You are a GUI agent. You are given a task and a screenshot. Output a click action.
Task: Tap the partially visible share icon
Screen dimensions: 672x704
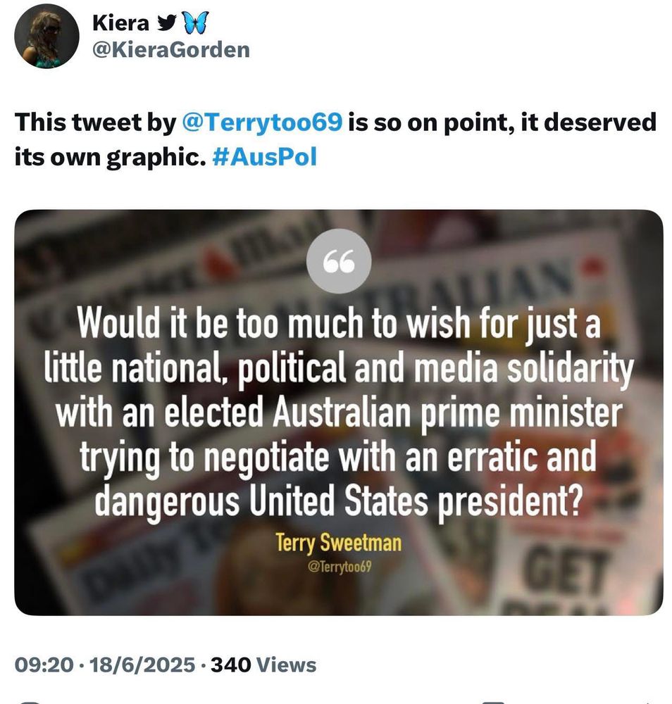point(645,702)
